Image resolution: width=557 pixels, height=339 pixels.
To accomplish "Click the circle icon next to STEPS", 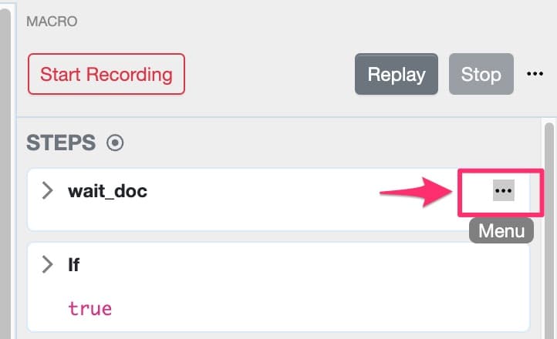I will [x=115, y=143].
